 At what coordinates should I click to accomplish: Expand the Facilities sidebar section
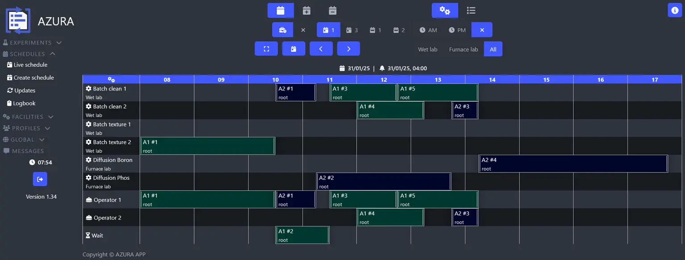click(x=28, y=117)
